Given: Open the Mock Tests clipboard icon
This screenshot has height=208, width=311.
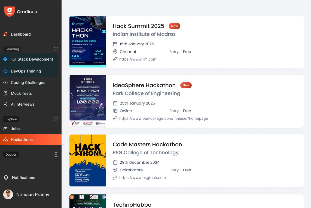Looking at the screenshot, I should tap(5, 93).
